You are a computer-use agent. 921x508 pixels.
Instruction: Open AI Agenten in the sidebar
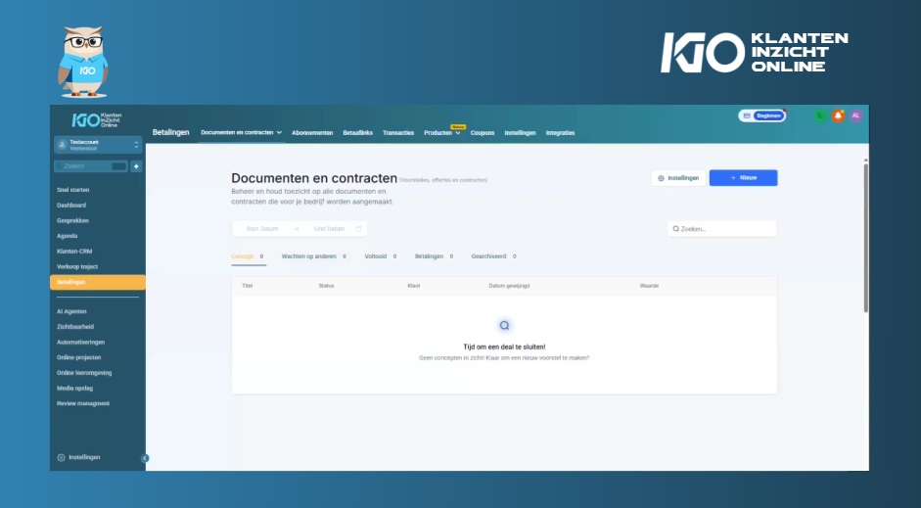pos(71,311)
